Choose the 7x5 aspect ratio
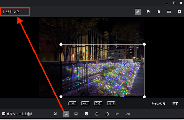 point(98,103)
